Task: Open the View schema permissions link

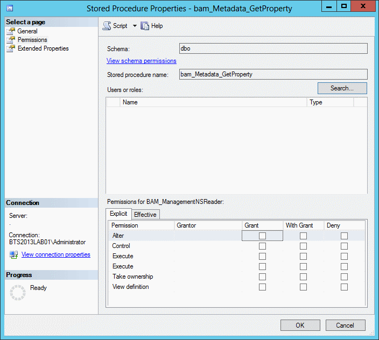Action: coord(142,61)
